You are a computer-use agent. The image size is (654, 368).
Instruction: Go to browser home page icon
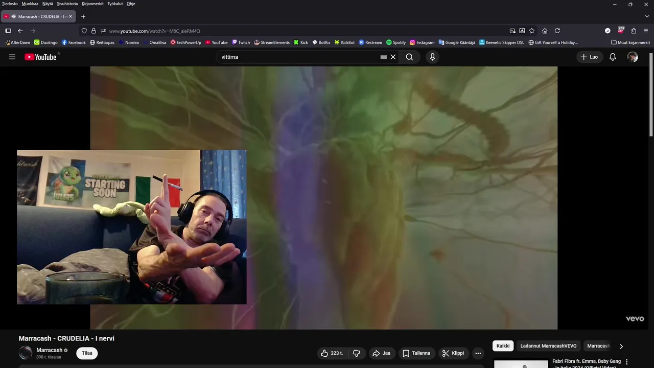545,31
